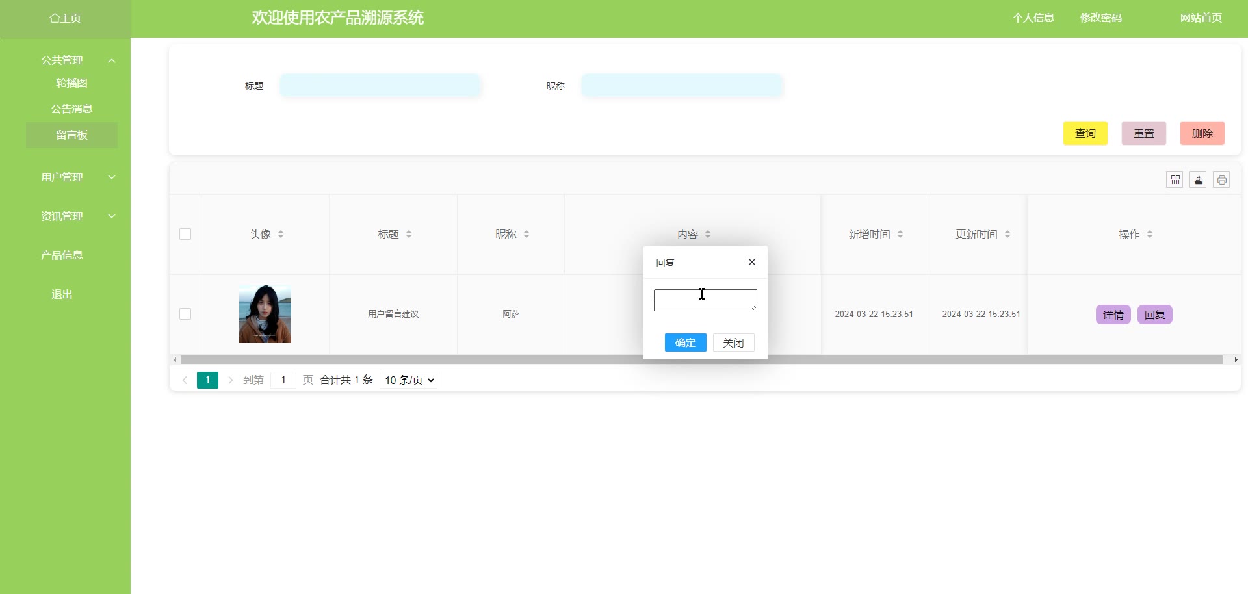Click 退出 to log out

(x=62, y=294)
